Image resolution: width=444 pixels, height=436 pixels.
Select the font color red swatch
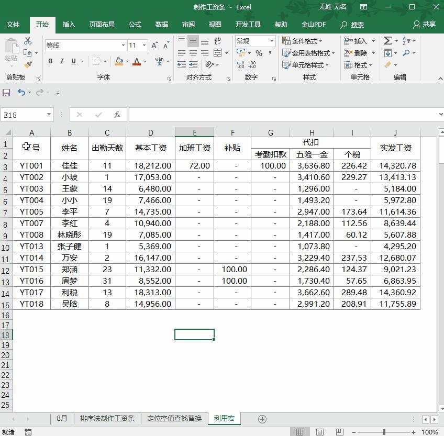click(137, 64)
